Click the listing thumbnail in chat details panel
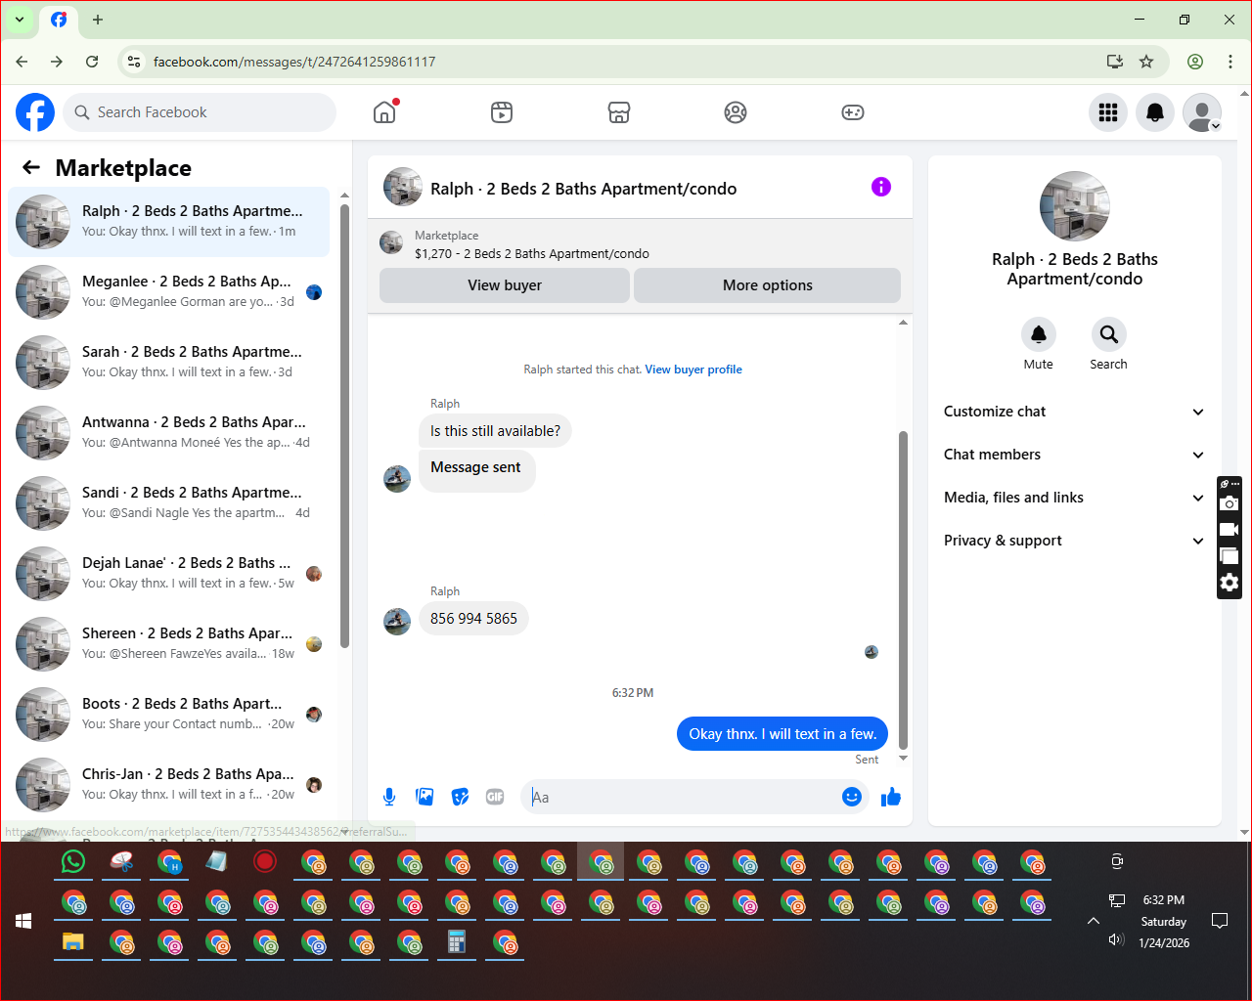The image size is (1252, 1001). click(x=1075, y=206)
